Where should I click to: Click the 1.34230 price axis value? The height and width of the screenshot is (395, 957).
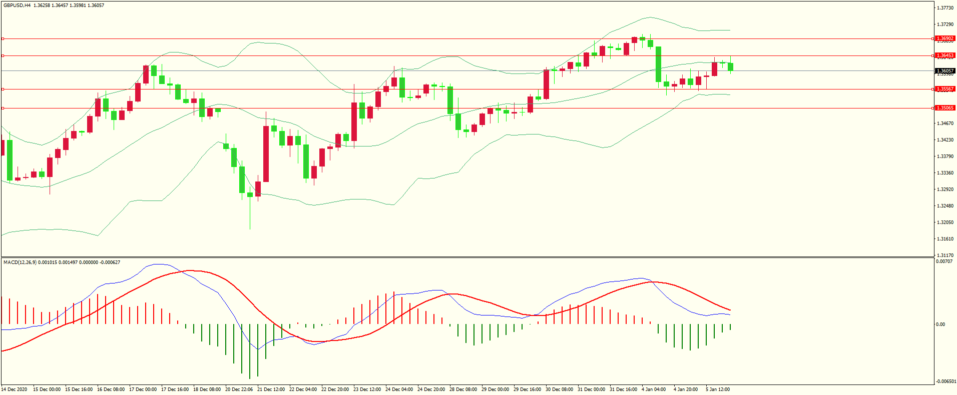945,140
